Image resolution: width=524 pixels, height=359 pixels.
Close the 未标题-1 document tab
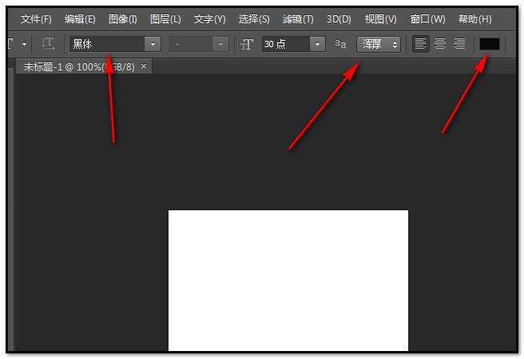(144, 66)
